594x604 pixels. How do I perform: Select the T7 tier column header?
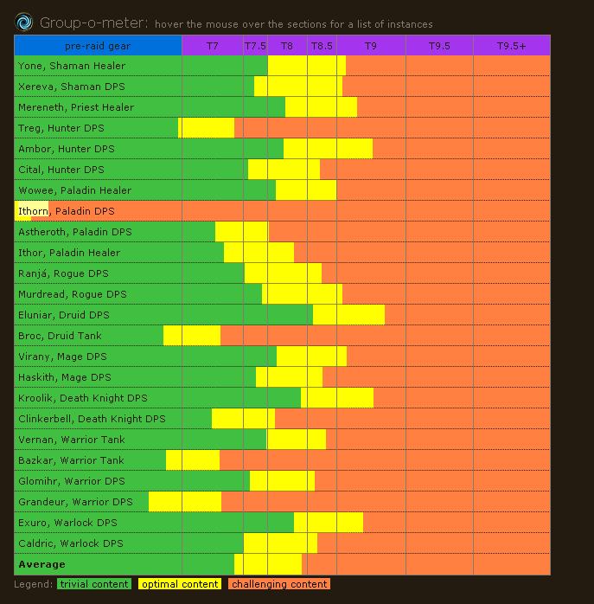point(212,46)
